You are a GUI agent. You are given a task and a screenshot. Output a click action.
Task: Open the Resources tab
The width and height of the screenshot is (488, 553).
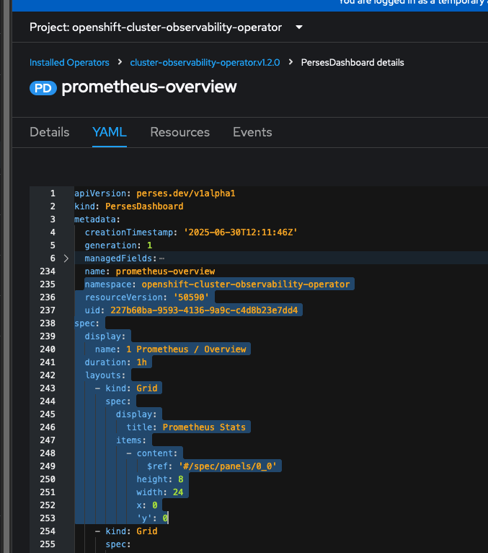179,132
